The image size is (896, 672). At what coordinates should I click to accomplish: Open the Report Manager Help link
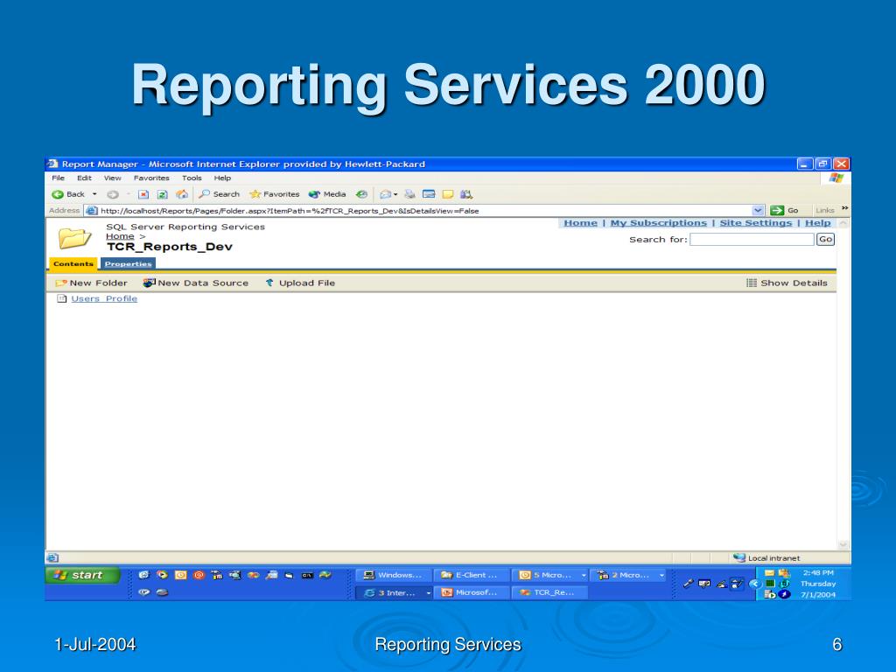[x=818, y=223]
